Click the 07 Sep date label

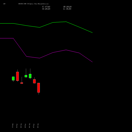click(34, 126)
